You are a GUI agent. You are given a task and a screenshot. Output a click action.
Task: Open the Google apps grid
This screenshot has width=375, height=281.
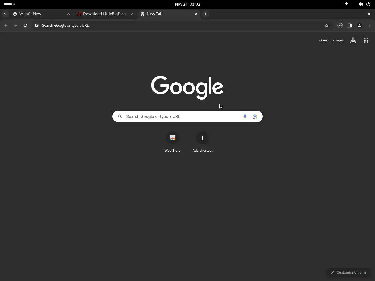coord(366,40)
